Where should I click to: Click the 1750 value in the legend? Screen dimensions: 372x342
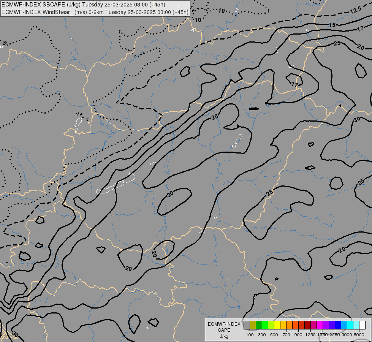(x=323, y=335)
